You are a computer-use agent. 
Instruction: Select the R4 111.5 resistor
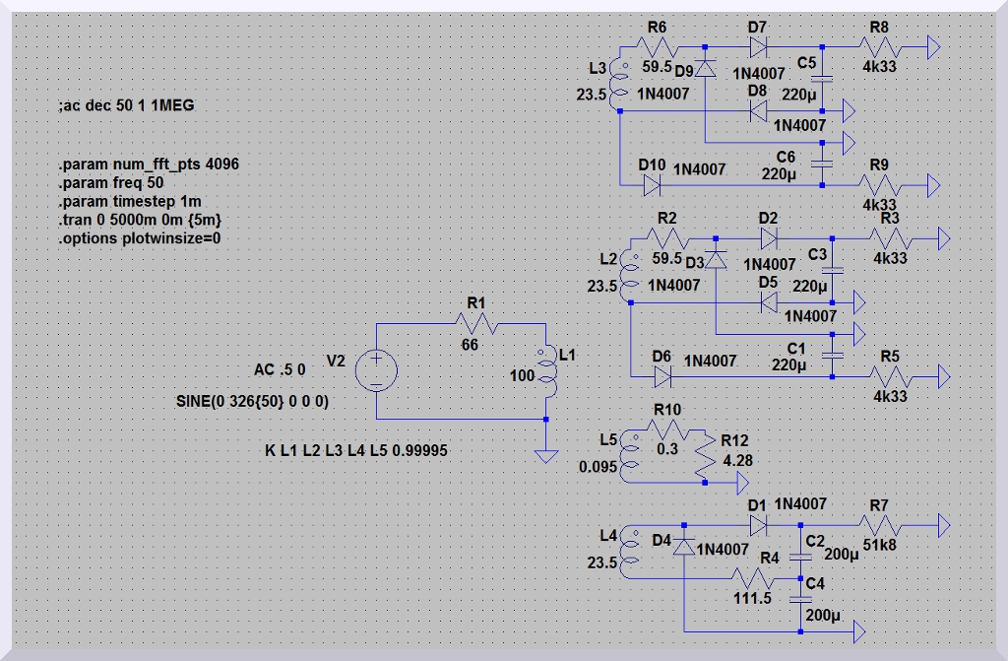point(756,577)
